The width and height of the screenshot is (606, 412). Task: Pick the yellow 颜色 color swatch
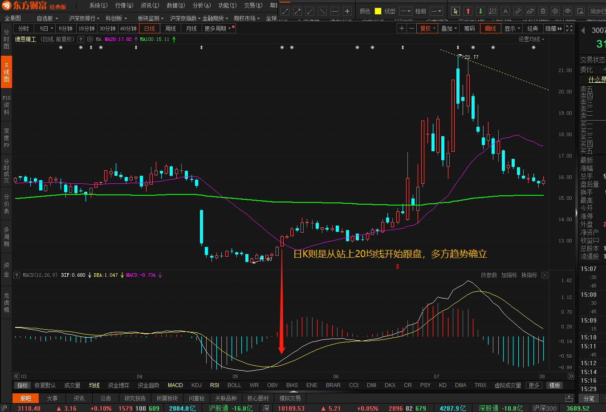click(x=378, y=11)
